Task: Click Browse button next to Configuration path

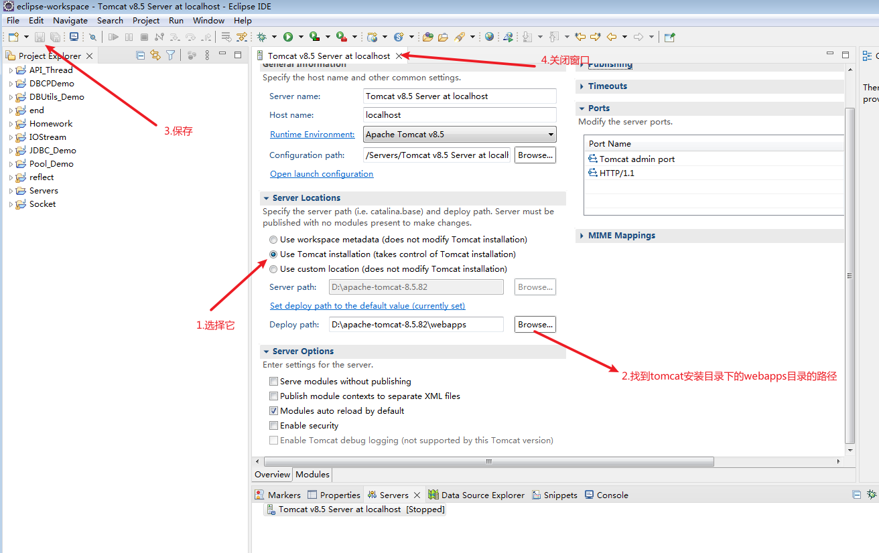Action: click(x=535, y=155)
